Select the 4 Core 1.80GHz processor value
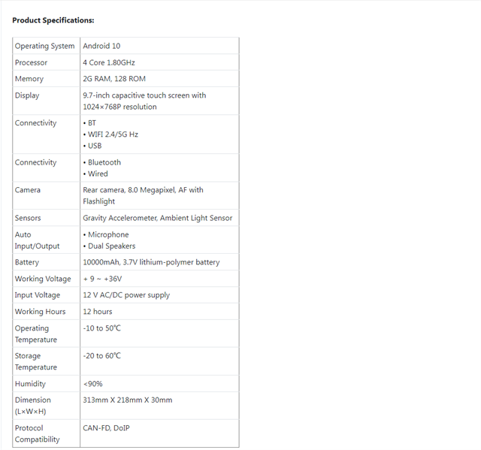Viewport: 481px width, 450px height. point(108,62)
